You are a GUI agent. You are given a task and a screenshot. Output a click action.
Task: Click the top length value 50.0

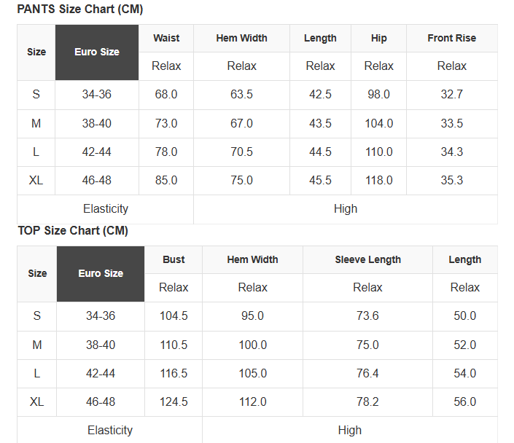[464, 316]
